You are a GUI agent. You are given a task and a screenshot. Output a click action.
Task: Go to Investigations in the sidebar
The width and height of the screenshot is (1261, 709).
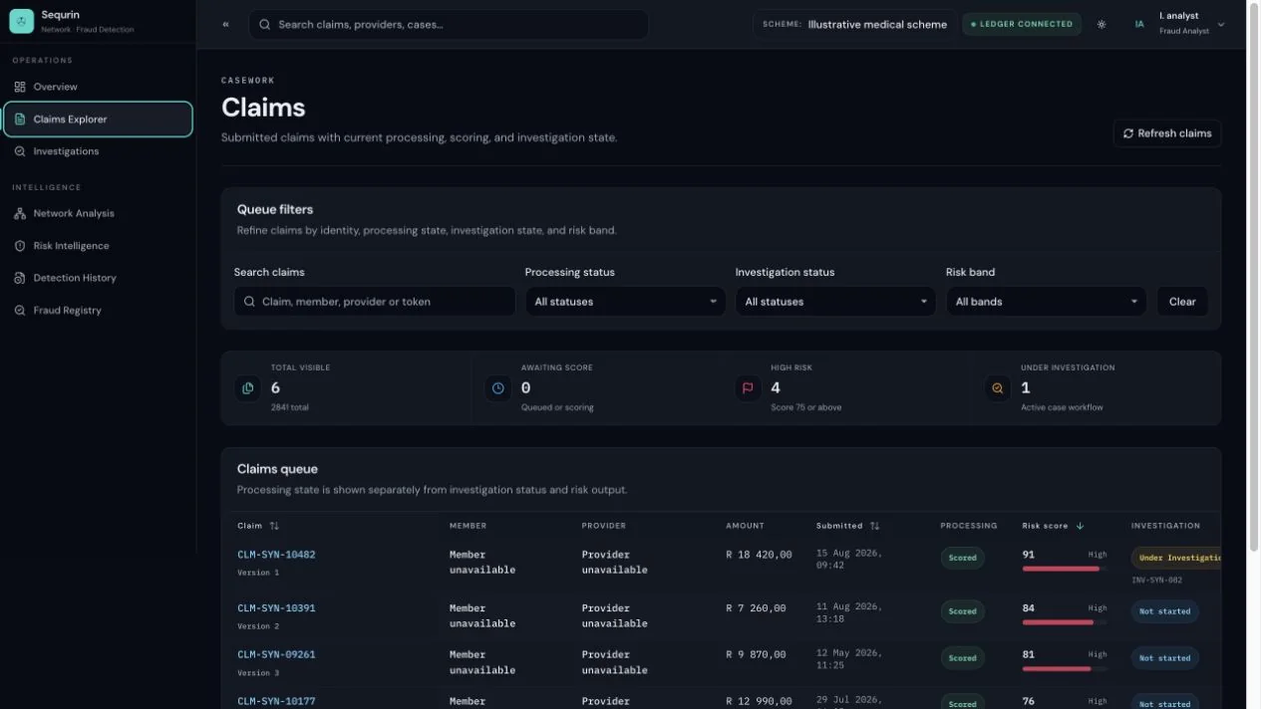[x=98, y=151]
